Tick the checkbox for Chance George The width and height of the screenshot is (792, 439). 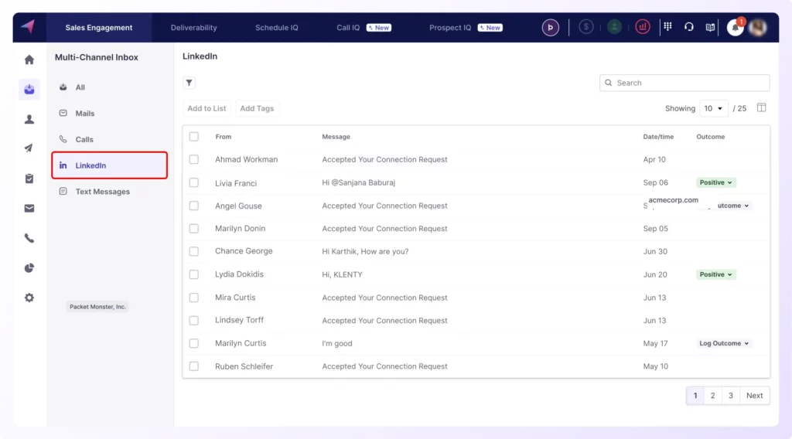[194, 251]
